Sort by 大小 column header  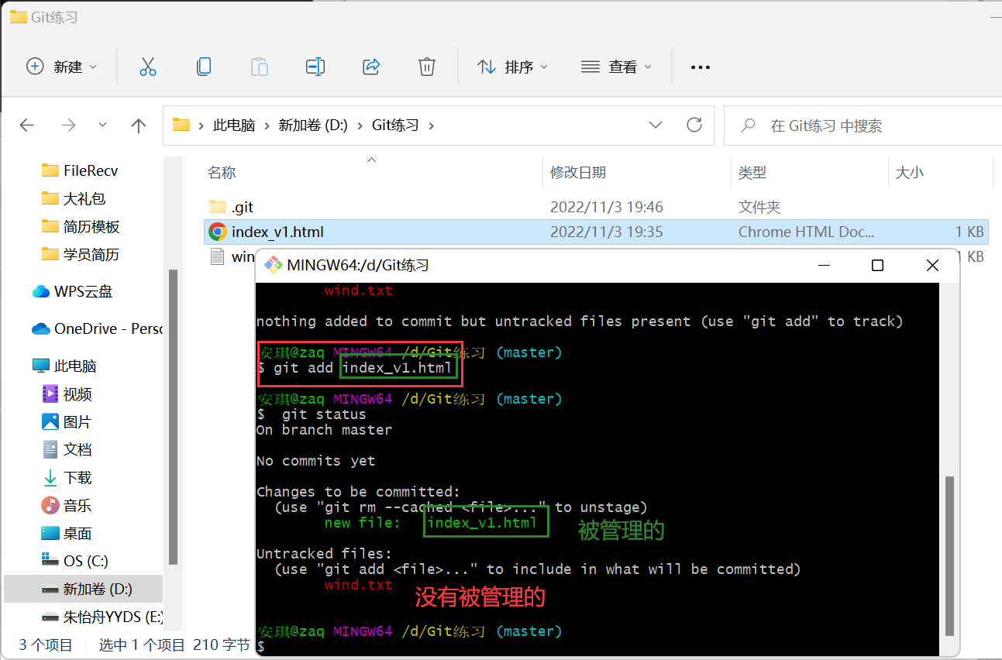pos(910,173)
